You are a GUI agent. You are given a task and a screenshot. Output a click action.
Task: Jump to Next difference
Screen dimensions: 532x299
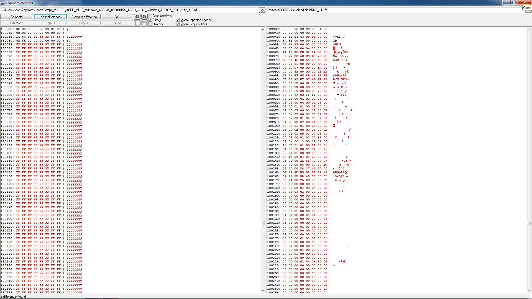[50, 17]
